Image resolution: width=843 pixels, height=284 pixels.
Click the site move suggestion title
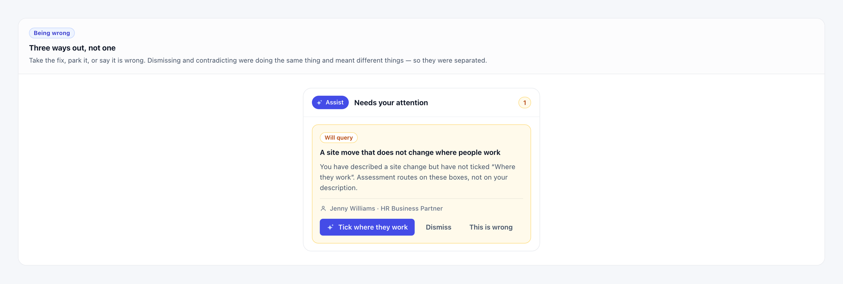[410, 152]
